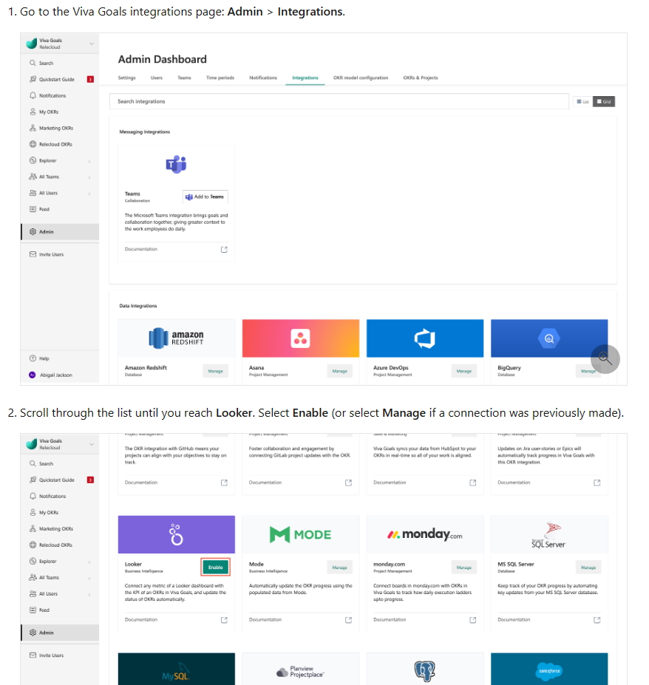Expand Explorer chevron in upper screenshot sidebar

(89, 161)
